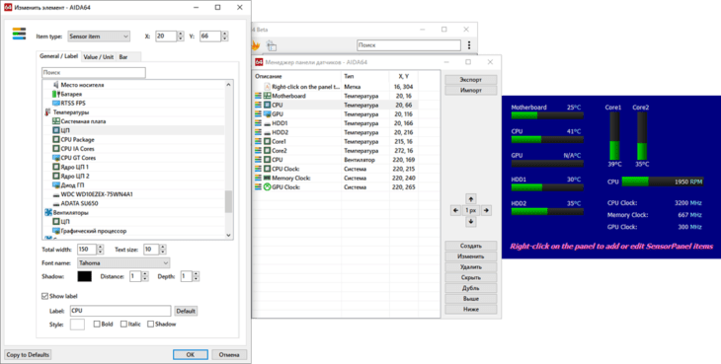Image resolution: width=721 pixels, height=364 pixels.
Task: Click the up arrow move button
Action: point(470,199)
